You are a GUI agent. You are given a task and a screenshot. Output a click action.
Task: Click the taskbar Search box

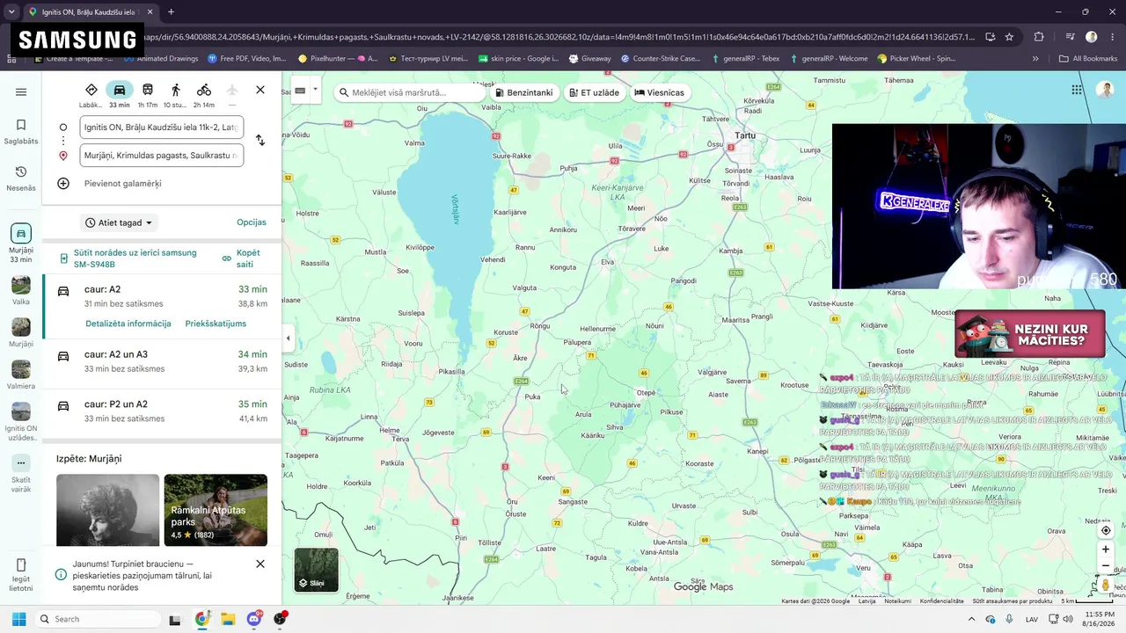97,619
